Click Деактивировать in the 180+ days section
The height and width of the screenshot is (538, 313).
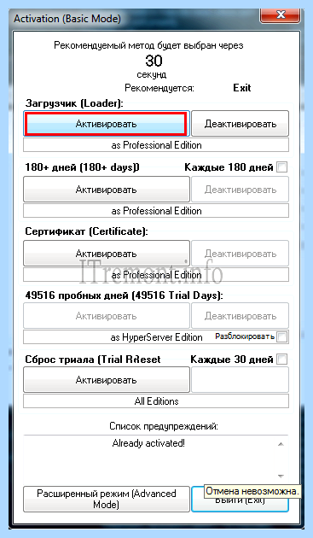[x=240, y=189]
